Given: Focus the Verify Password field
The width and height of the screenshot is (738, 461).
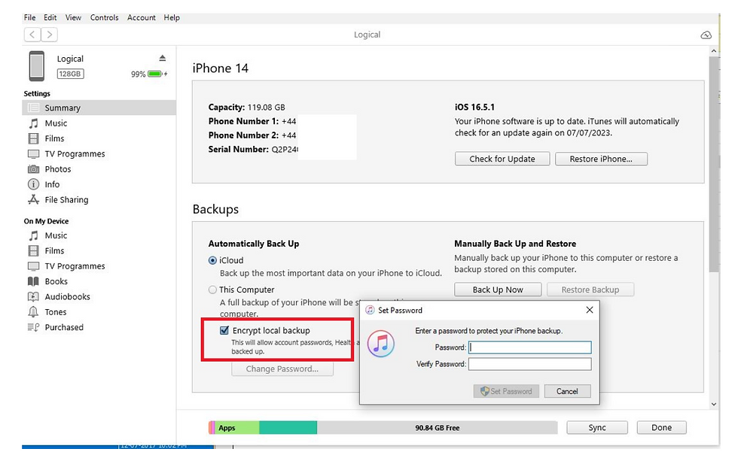Looking at the screenshot, I should tap(530, 364).
